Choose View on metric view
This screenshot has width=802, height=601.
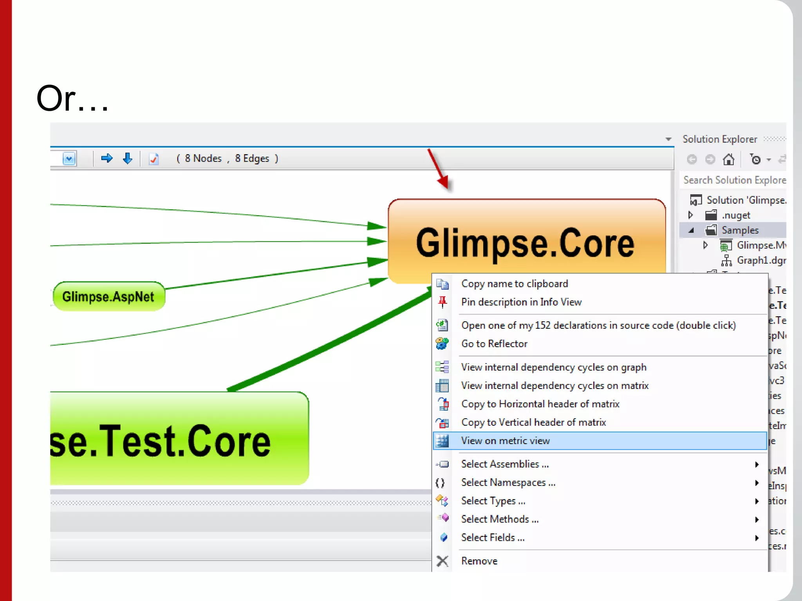[505, 441]
